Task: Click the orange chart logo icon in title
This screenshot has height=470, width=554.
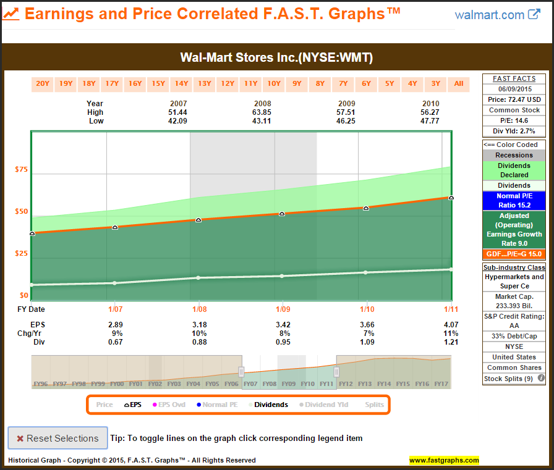Action: [12, 13]
